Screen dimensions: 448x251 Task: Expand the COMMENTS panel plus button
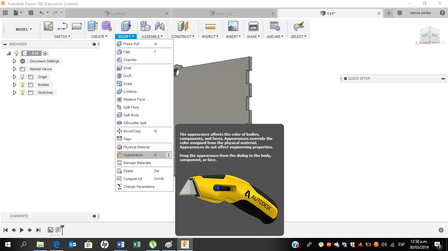pyautogui.click(x=94, y=216)
